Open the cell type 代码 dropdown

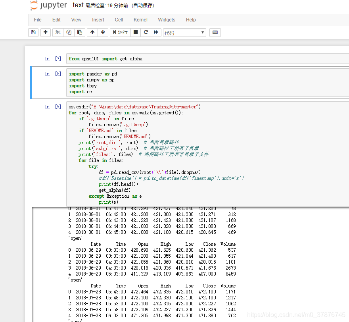tap(184, 33)
